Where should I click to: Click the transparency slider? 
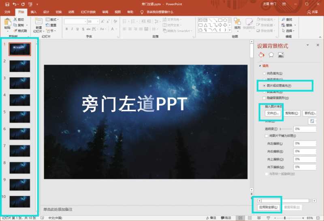point(286,129)
